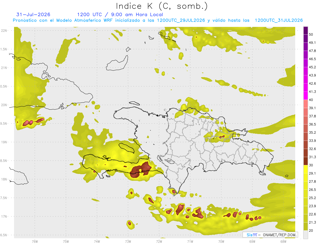
Task: Pick the gray swatch below the 20 label
Action: tap(306, 235)
